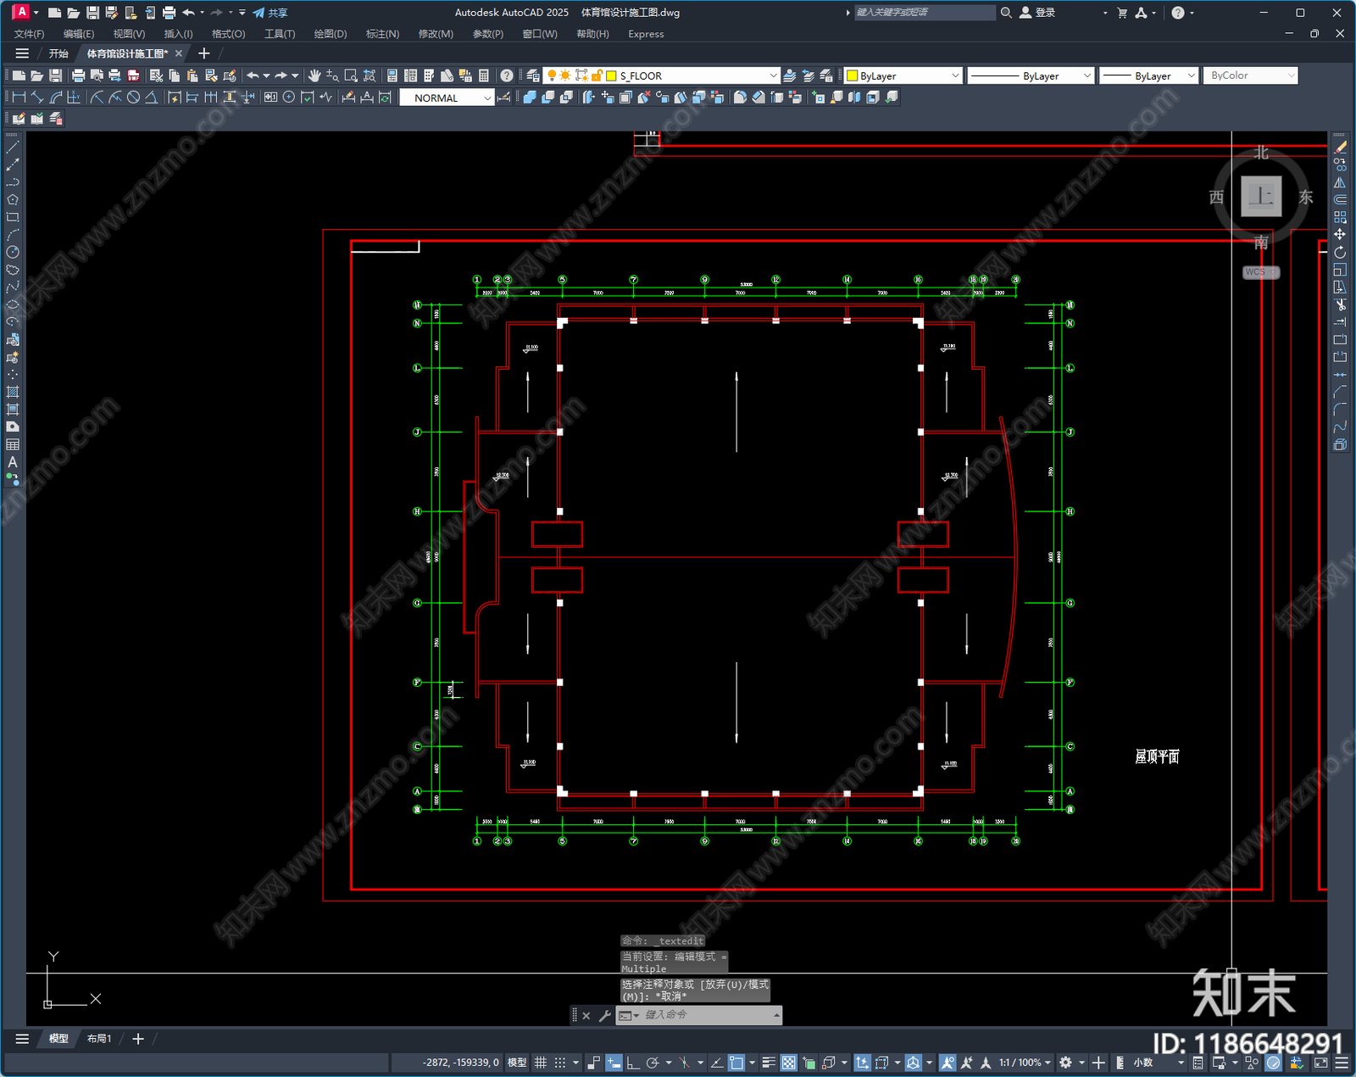Toggle polar tracking in status bar
This screenshot has height=1077, width=1356.
click(653, 1063)
